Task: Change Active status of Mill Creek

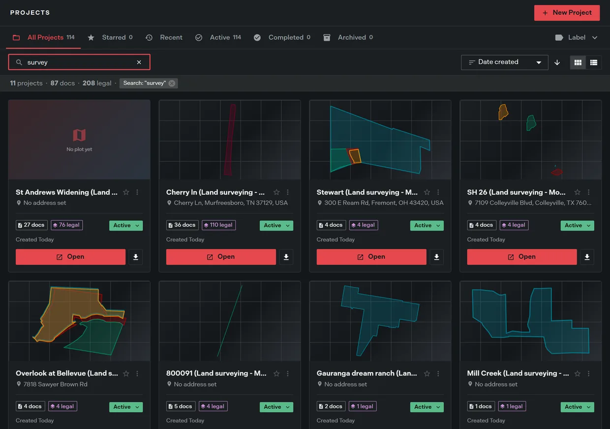Action: pyautogui.click(x=578, y=407)
